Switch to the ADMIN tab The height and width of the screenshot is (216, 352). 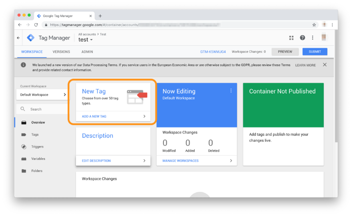point(87,52)
